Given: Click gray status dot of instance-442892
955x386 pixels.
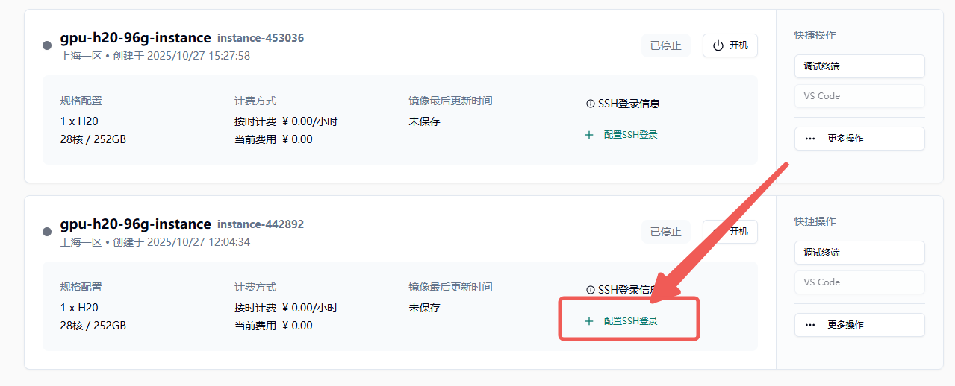Looking at the screenshot, I should click(x=47, y=232).
